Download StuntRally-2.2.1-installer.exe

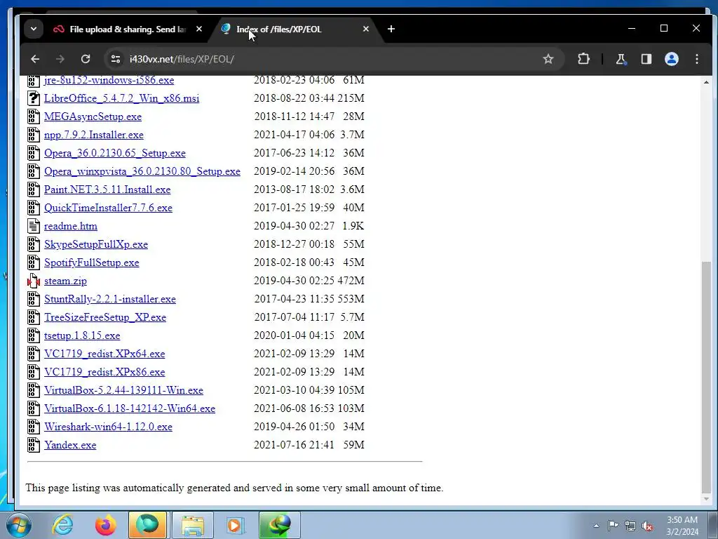pyautogui.click(x=110, y=299)
